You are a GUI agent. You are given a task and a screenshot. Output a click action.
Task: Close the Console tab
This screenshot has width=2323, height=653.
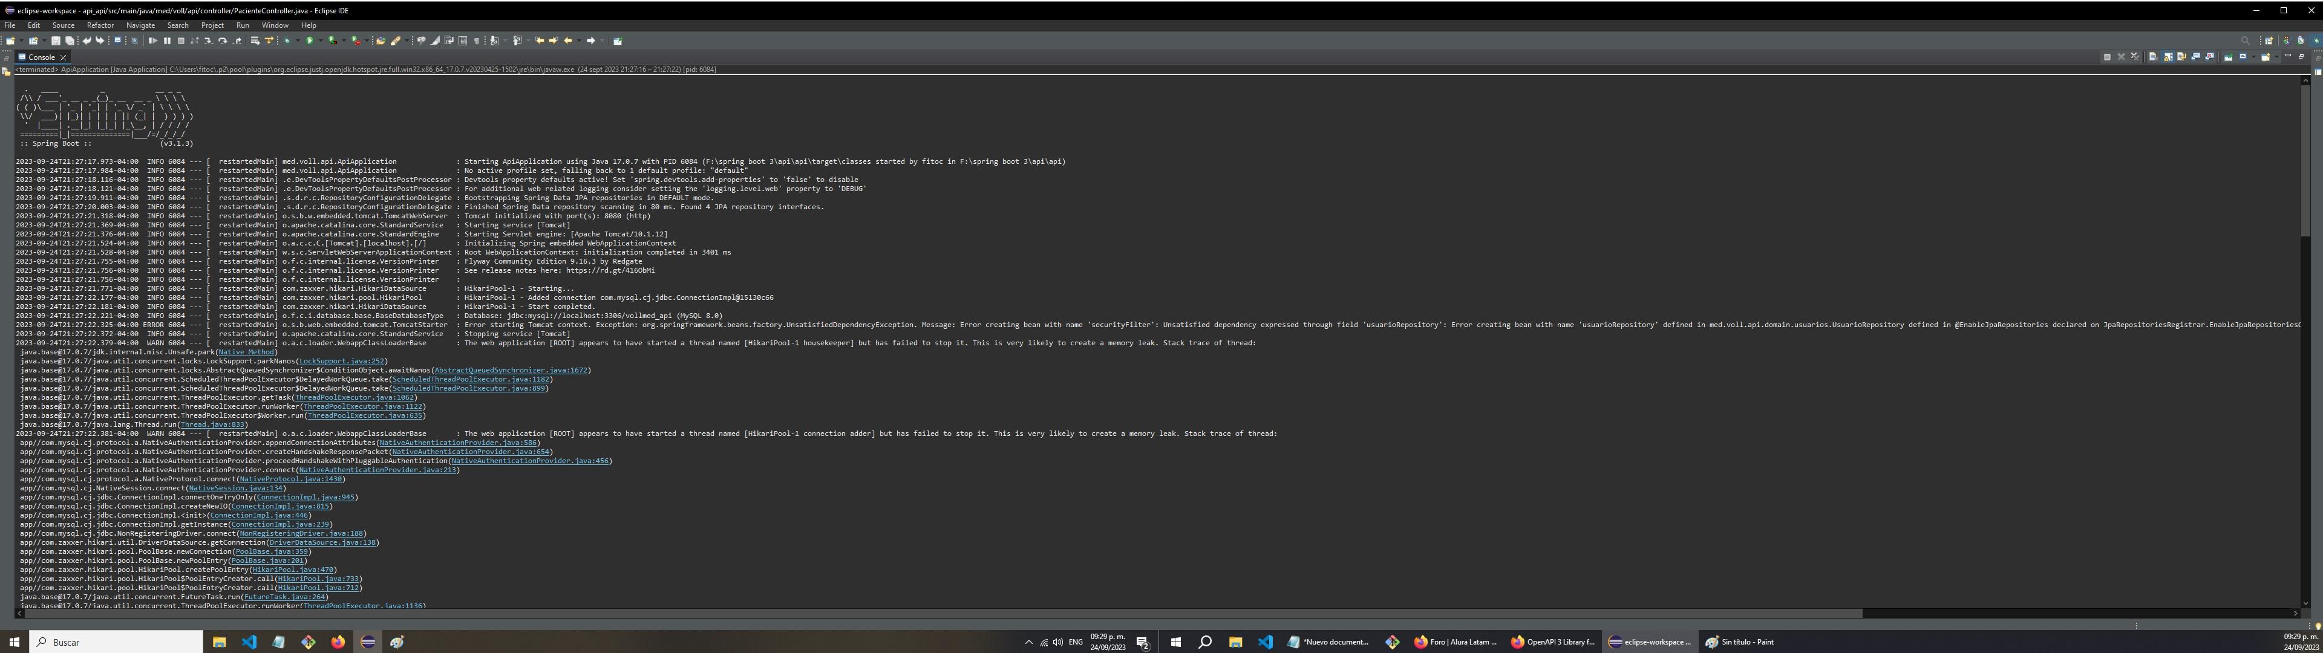[x=63, y=57]
